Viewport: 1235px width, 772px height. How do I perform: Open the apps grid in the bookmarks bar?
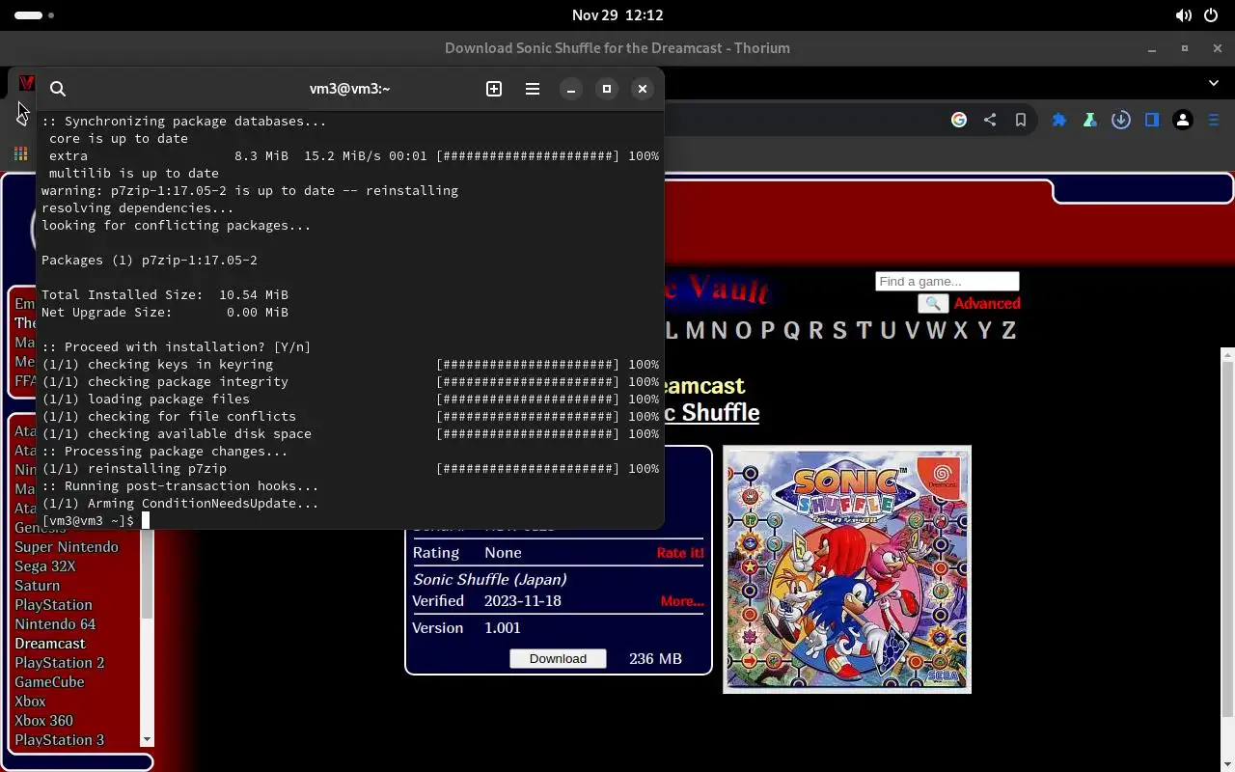point(20,153)
